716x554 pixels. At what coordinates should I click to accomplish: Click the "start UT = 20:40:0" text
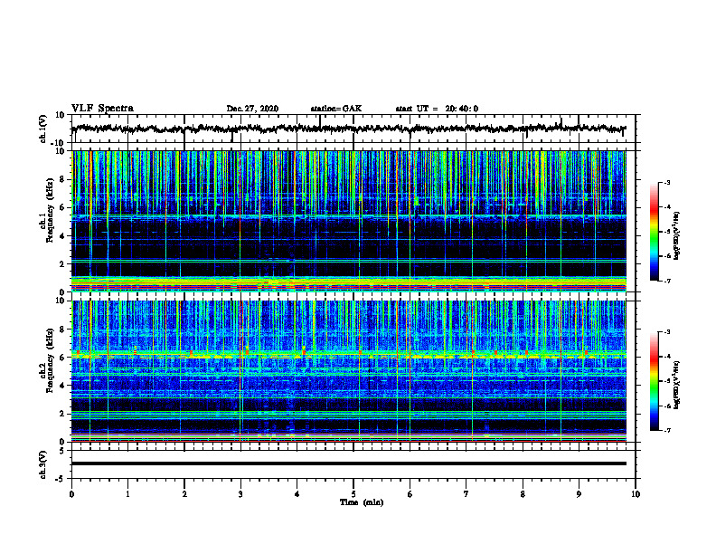[437, 109]
